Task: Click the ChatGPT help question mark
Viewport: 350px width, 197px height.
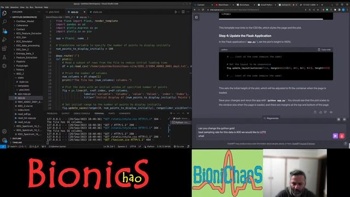Action: point(345,143)
